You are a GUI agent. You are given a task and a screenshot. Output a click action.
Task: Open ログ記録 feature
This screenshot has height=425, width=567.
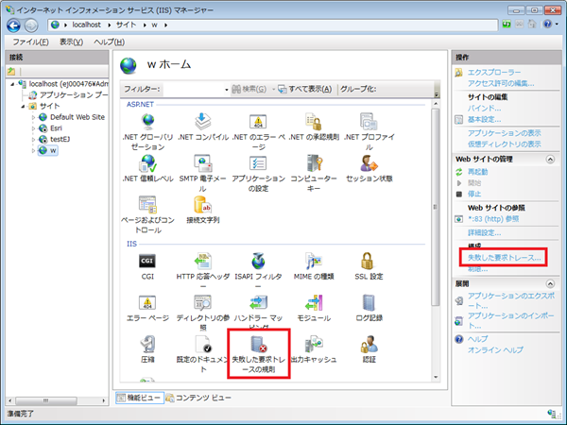(x=369, y=308)
